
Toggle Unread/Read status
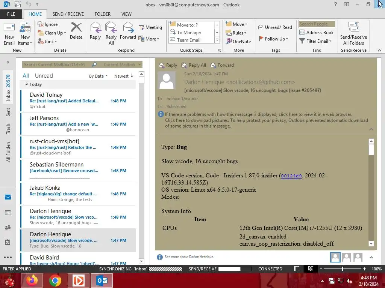click(x=275, y=27)
